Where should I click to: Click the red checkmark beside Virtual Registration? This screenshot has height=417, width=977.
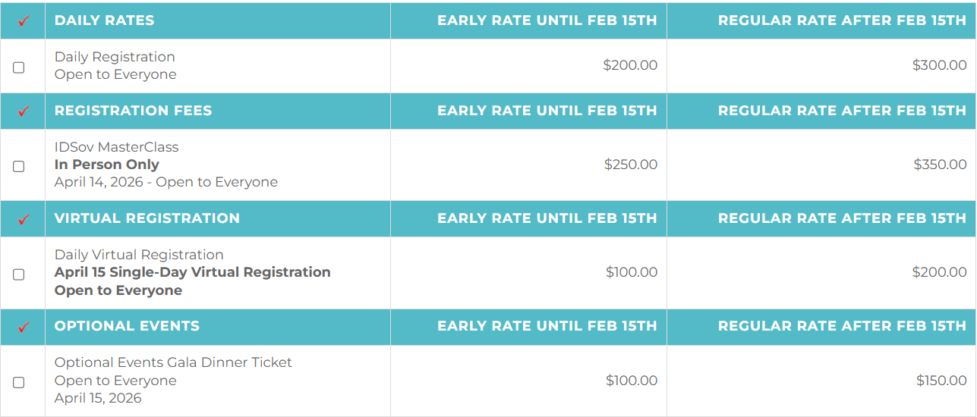[23, 219]
